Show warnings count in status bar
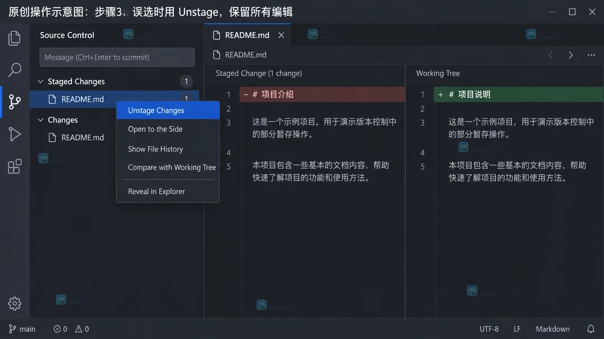Screen dimensions: 604x339 click(x=81, y=329)
